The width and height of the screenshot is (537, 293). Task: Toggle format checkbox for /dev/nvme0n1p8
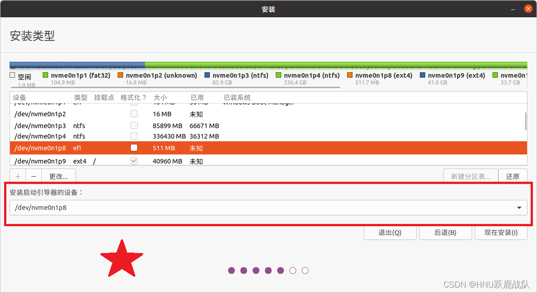point(134,148)
